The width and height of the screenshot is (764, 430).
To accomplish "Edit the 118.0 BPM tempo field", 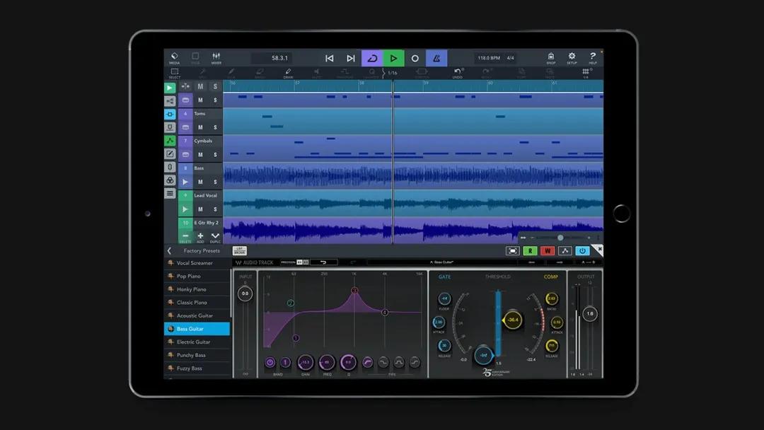I will [489, 58].
